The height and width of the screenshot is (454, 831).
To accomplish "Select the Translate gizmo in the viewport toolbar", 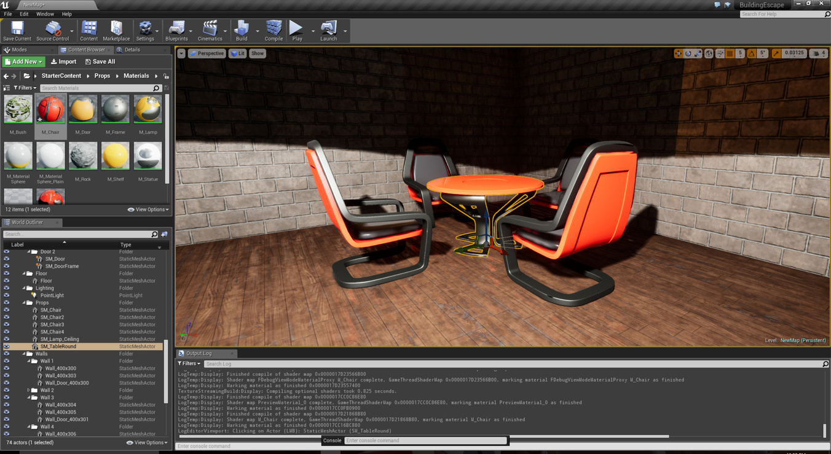I will 679,53.
